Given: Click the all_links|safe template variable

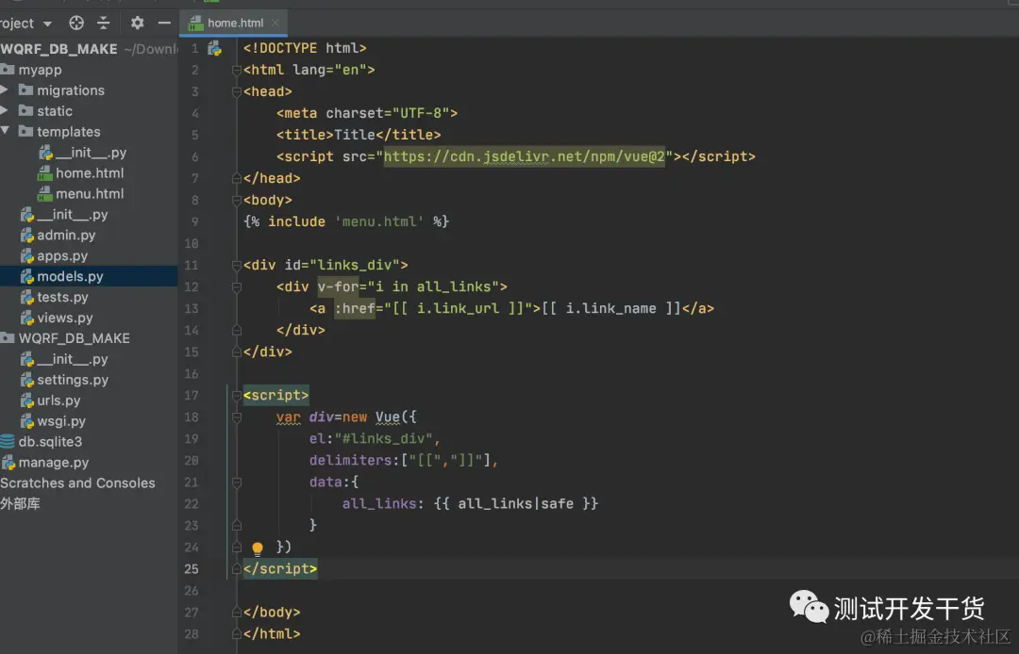Looking at the screenshot, I should pyautogui.click(x=515, y=503).
